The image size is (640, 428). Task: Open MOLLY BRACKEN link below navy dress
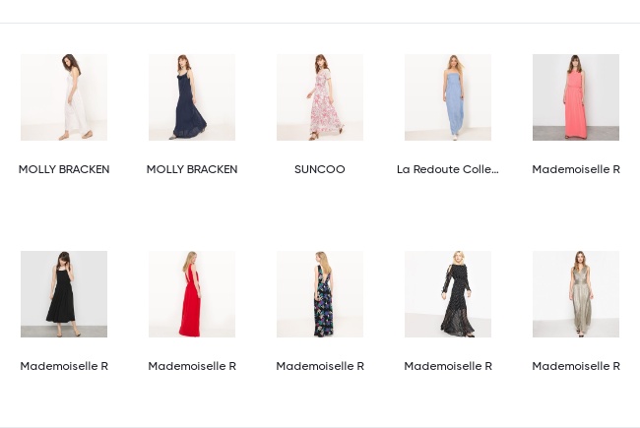click(x=192, y=169)
